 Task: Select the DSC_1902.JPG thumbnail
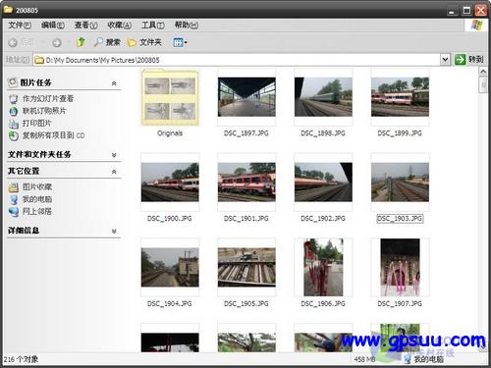click(323, 183)
